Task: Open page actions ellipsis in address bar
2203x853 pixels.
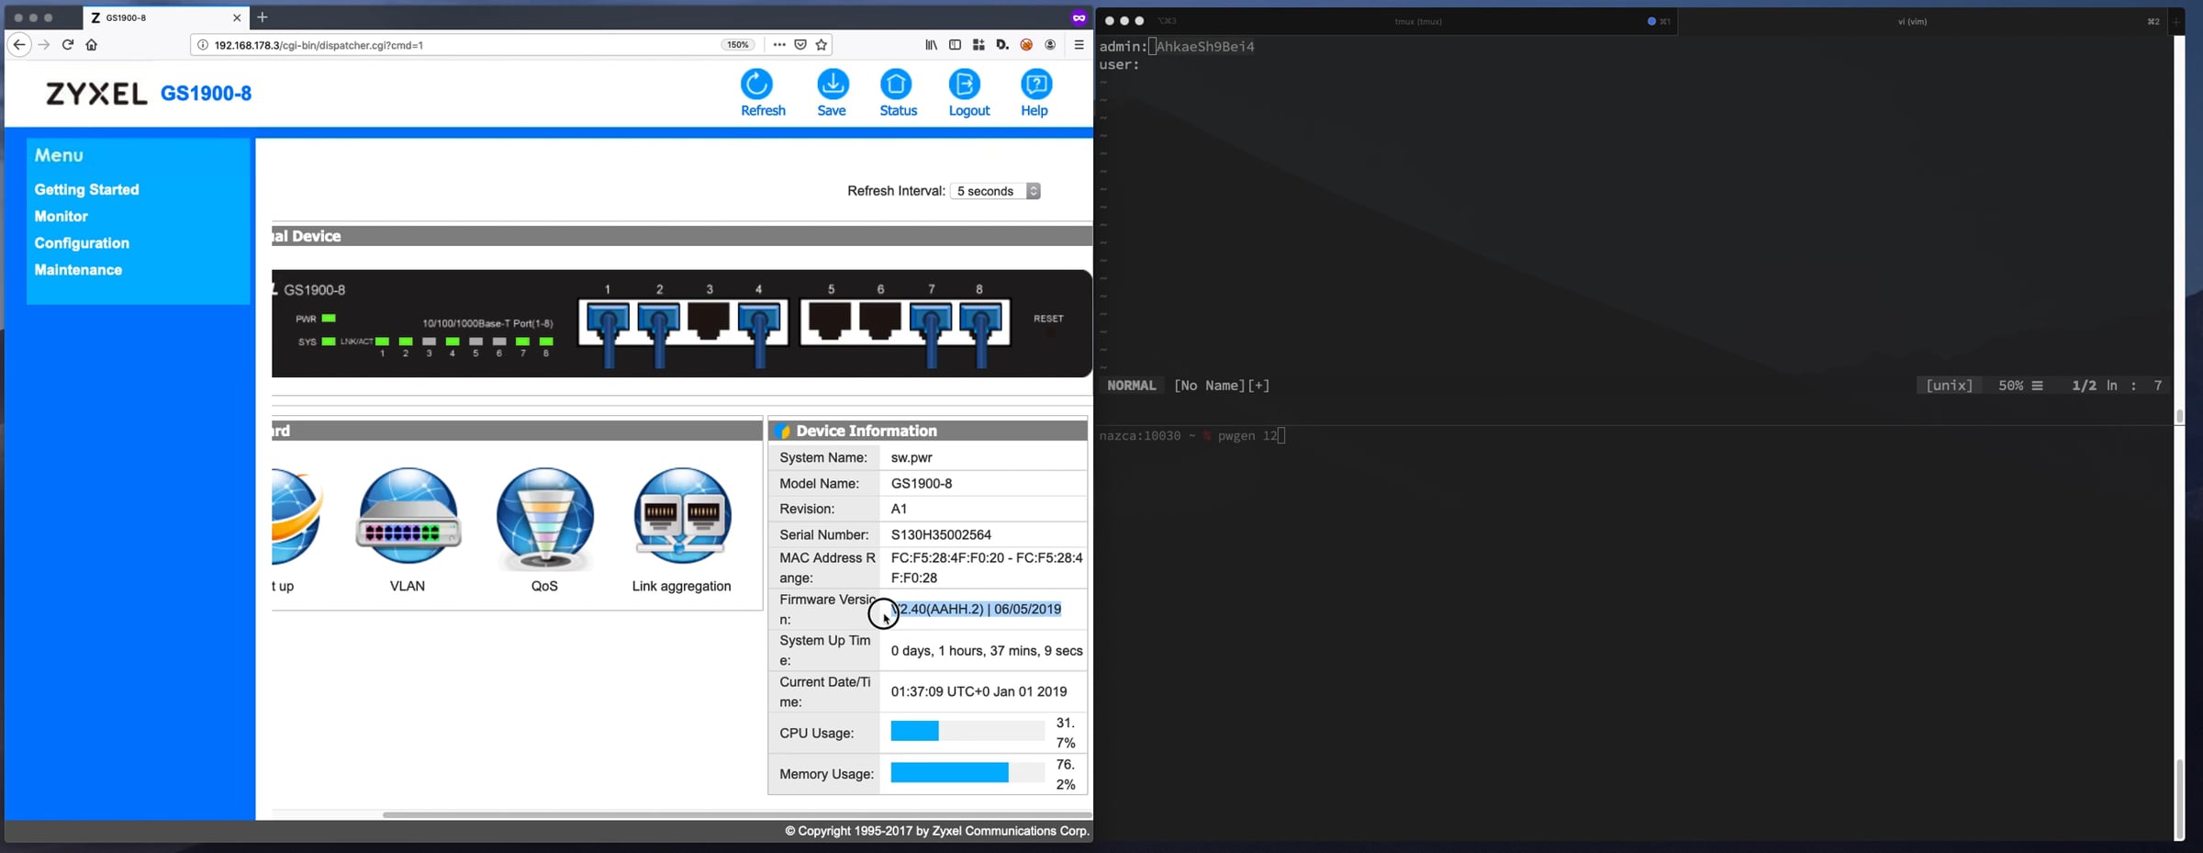Action: [779, 44]
